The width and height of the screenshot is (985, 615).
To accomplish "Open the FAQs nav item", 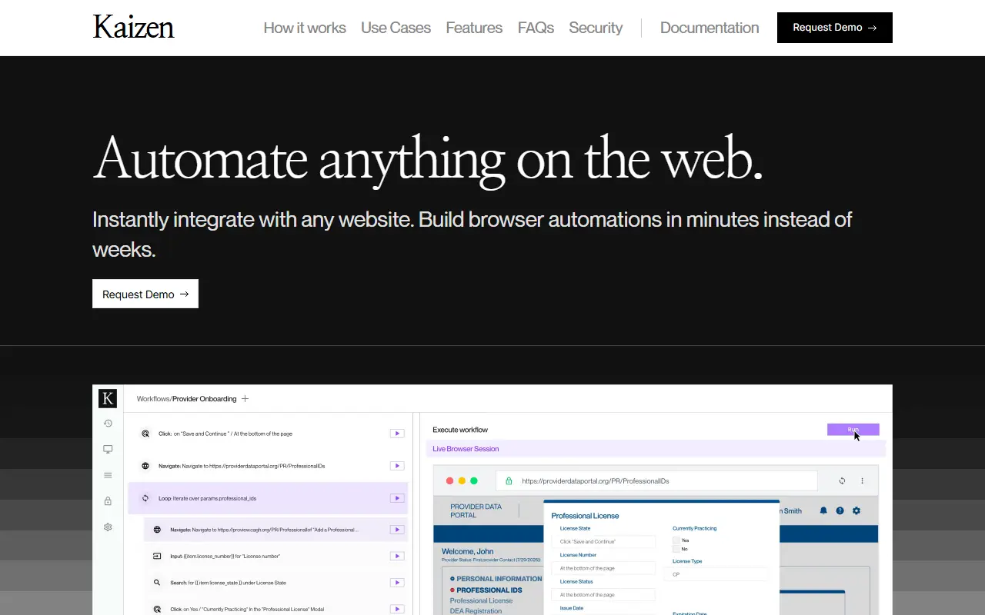I will [x=536, y=28].
